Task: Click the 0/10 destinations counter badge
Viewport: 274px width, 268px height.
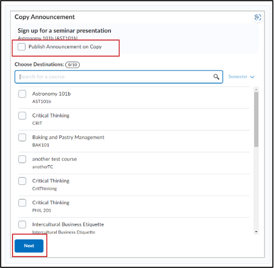Action: tap(72, 64)
